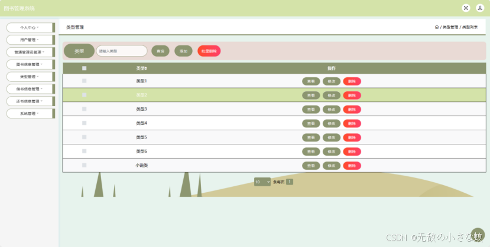The image size is (490, 247).
Task: Click 删除 for 类型6 row
Action: (x=352, y=152)
